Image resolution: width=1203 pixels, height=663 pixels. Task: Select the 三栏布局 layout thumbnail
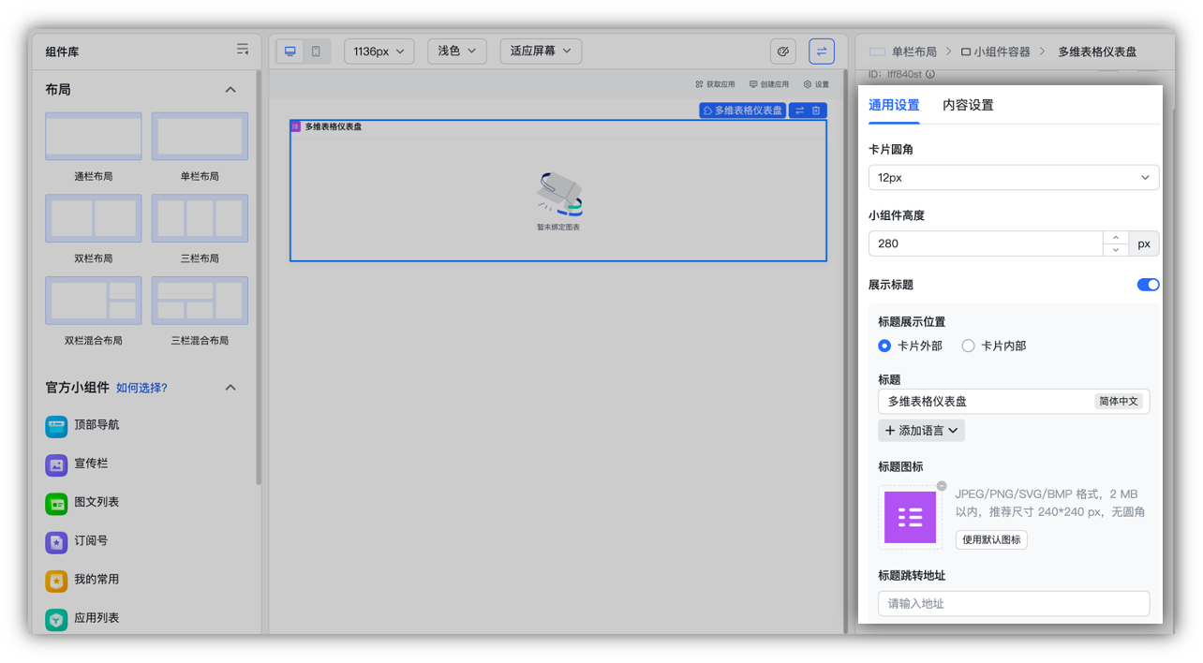tap(200, 218)
